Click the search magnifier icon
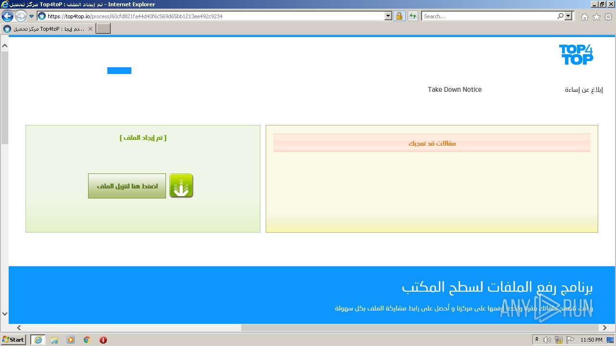Image resolution: width=616 pixels, height=346 pixels. 560,16
